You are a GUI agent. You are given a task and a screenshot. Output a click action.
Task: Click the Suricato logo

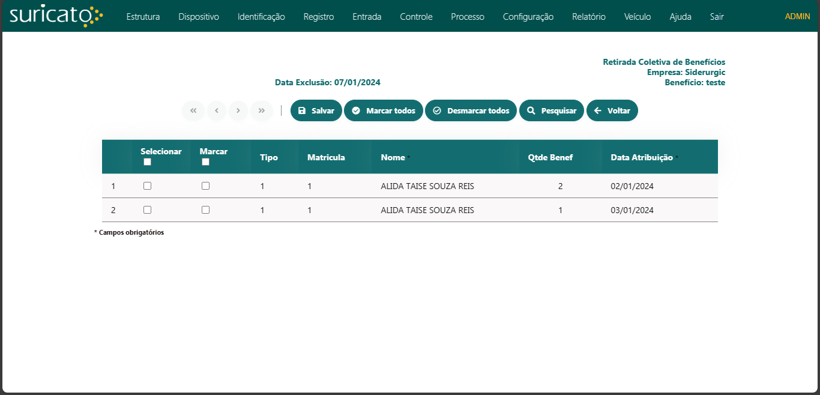(x=56, y=16)
